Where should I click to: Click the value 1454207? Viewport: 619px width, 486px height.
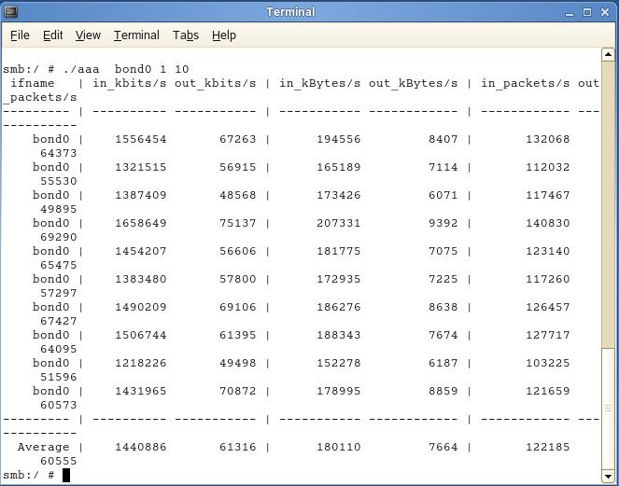pyautogui.click(x=141, y=251)
